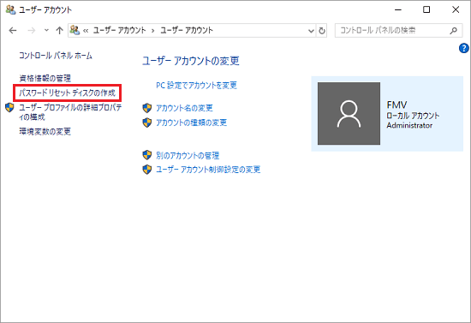The image size is (471, 323).
Task: Click 環境変数の変更 link
Action: click(45, 131)
